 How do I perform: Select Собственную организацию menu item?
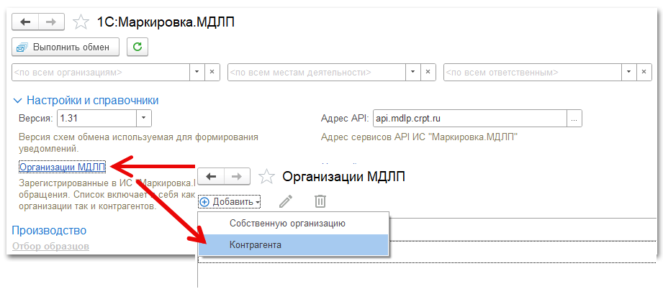(293, 224)
